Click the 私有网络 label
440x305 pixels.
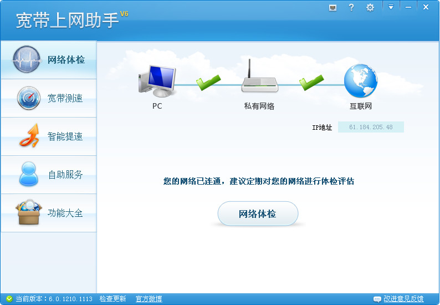tap(259, 106)
